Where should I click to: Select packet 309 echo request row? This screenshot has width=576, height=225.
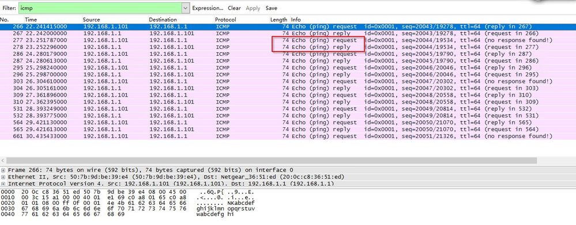coord(288,95)
